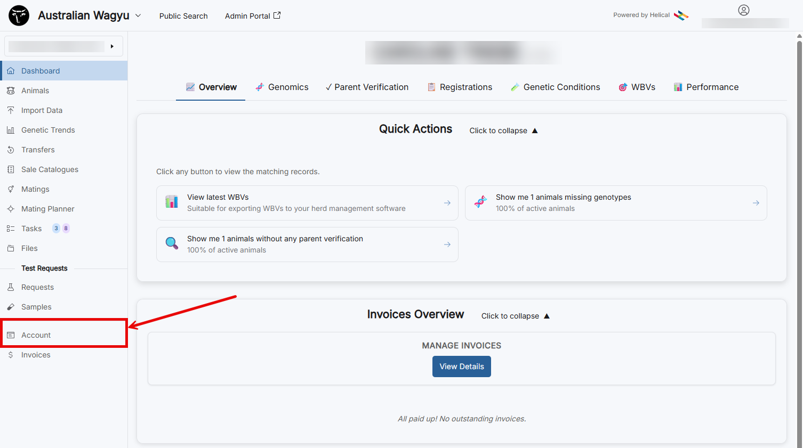Screen dimensions: 803x448
Task: Open the Samples section under Test Requests
Action: [36, 306]
